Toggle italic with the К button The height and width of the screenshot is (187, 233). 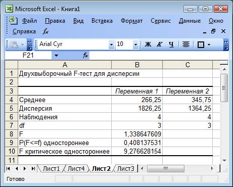click(159, 44)
